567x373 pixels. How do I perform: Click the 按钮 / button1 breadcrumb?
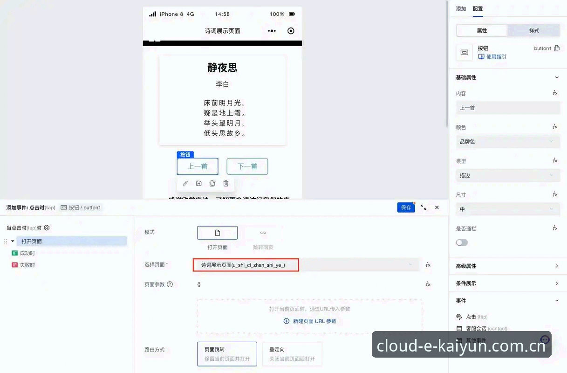tap(81, 207)
